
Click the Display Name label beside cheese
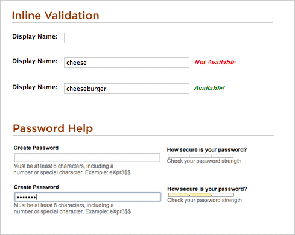(35, 61)
